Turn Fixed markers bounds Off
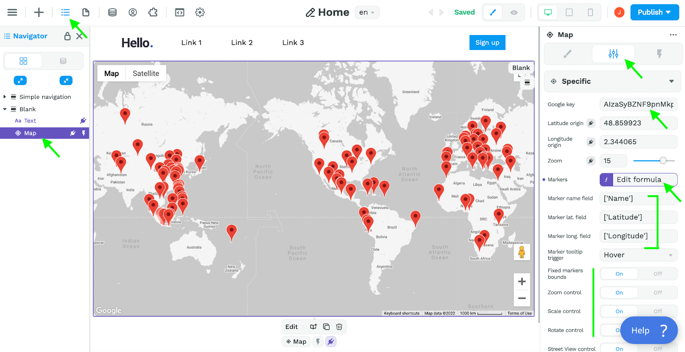Image resolution: width=685 pixels, height=352 pixels. 658,274
